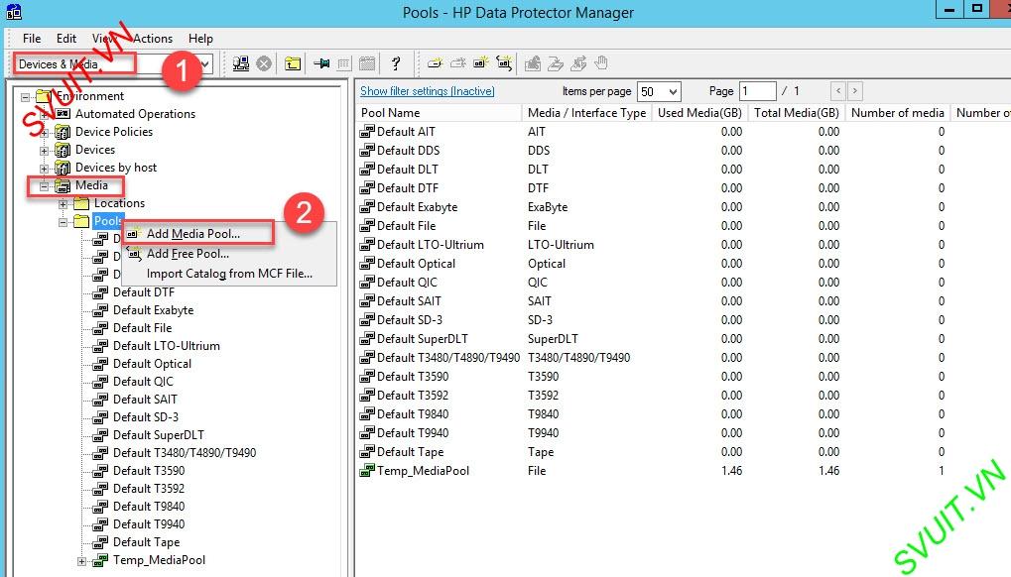Sort by Used Media(GB) column header
The height and width of the screenshot is (577, 1011).
pos(699,113)
